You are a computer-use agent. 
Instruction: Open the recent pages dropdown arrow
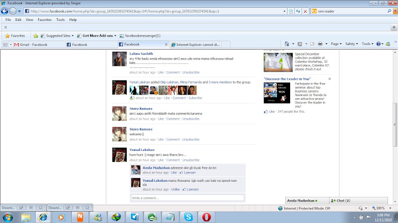coord(19,11)
